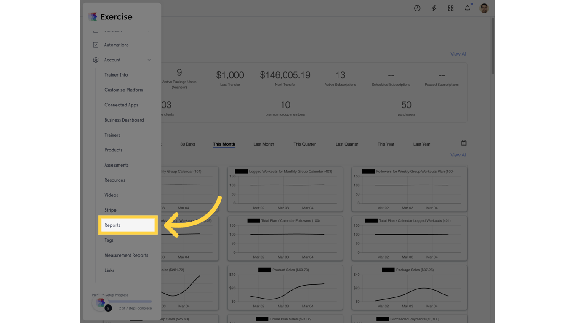Image resolution: width=575 pixels, height=323 pixels.
Task: Toggle the Product Sales legend swatch
Action: coord(265,270)
